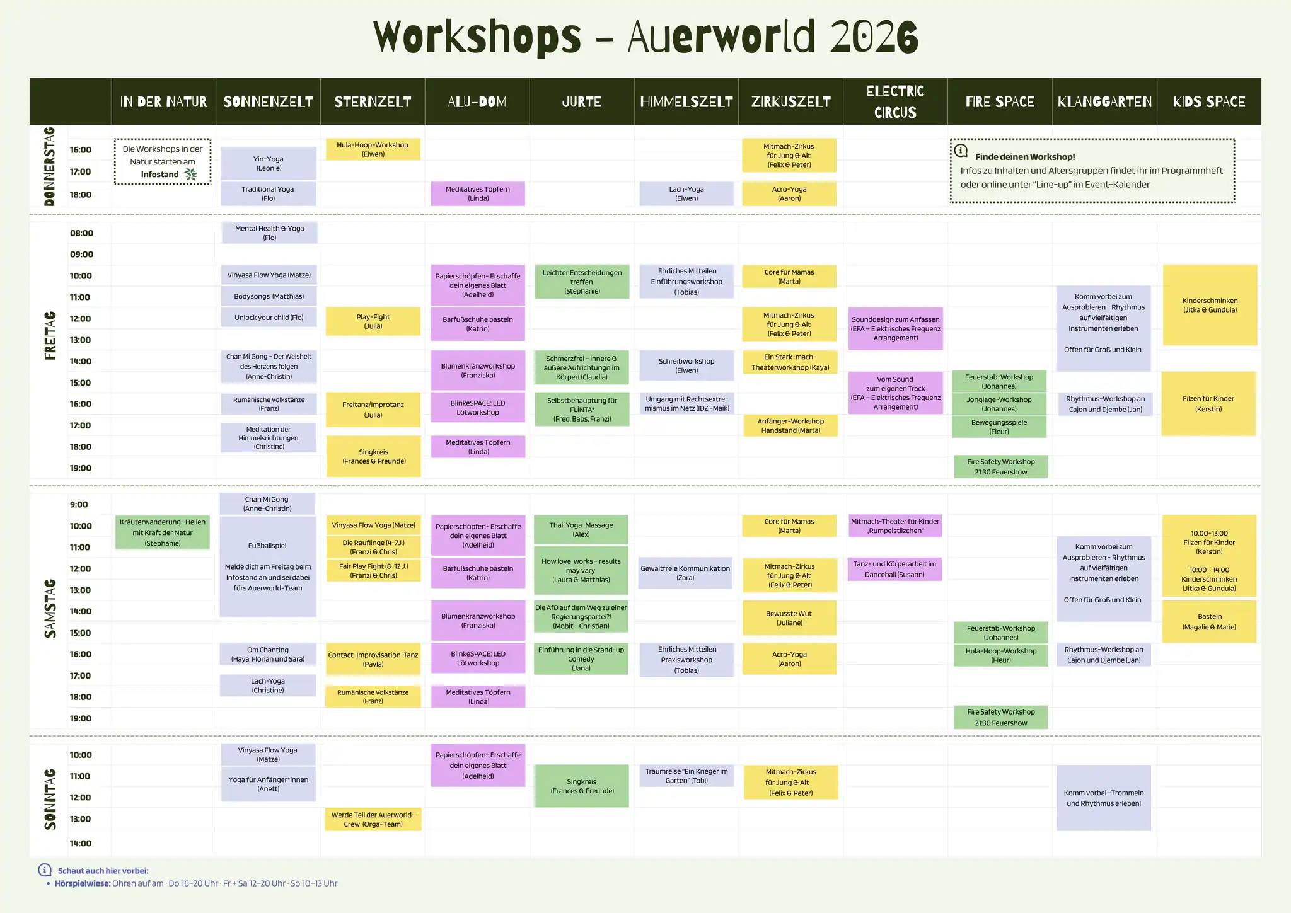Click 'How love works – results may vary'

pos(581,570)
